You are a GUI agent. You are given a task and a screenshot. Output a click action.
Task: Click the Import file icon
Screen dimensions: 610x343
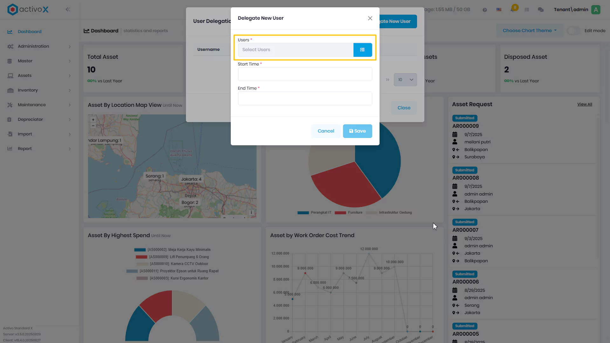pos(10,134)
